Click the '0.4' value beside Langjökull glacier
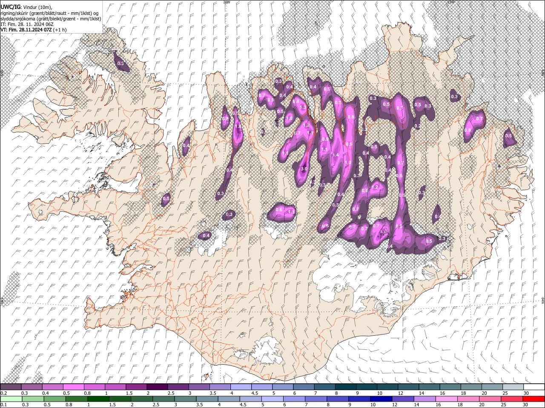Viewport: 545px width, 408px height. coord(206,235)
